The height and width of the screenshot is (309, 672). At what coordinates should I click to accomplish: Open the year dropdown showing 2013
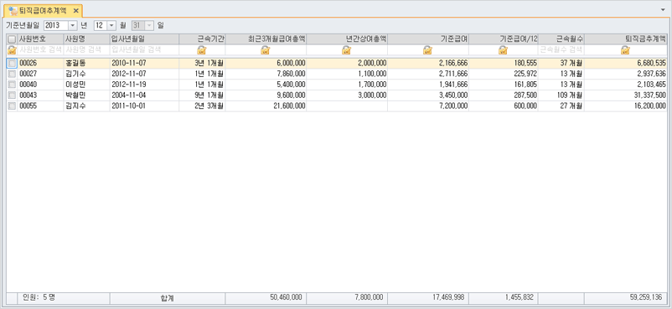click(x=72, y=26)
